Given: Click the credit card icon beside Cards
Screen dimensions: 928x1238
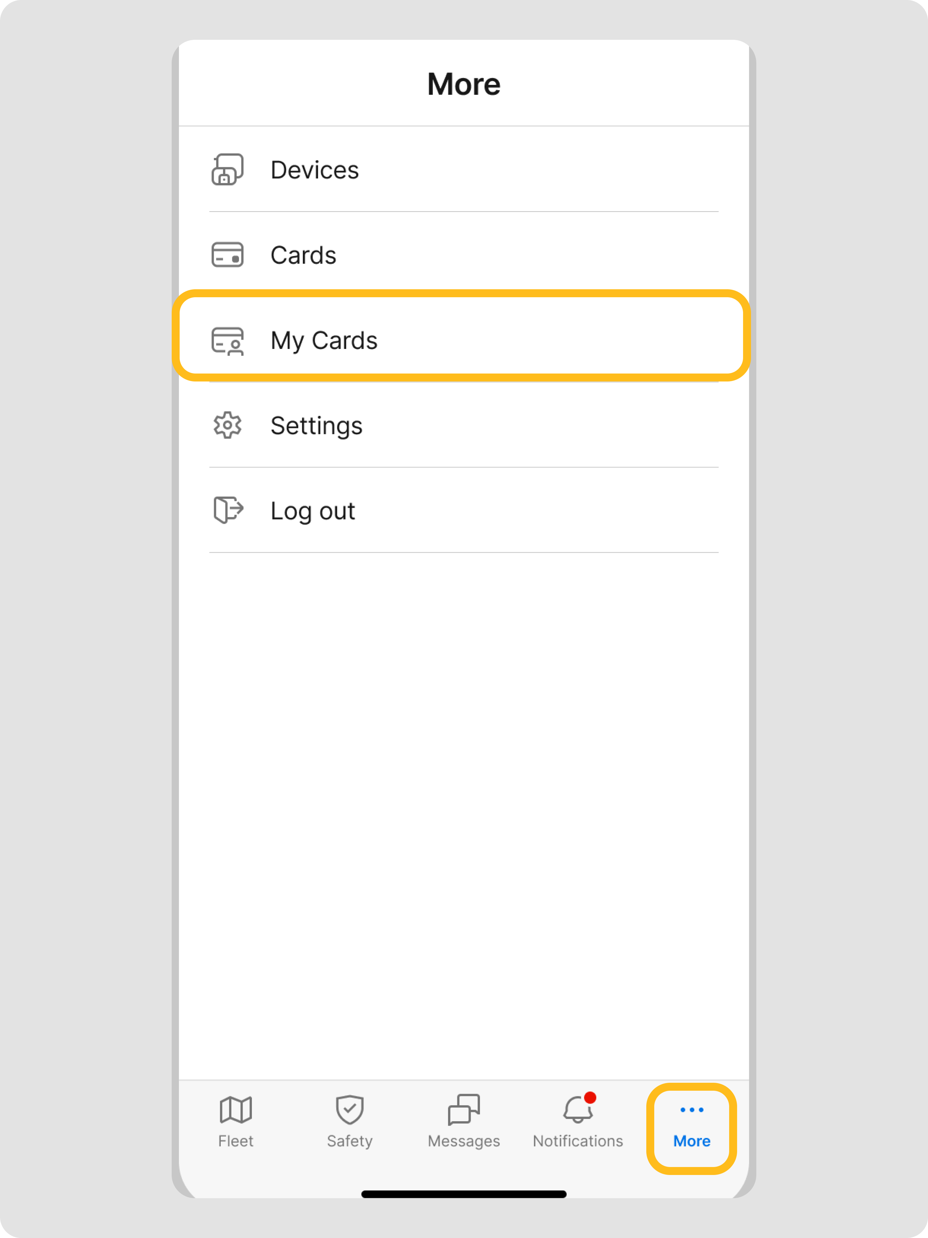Looking at the screenshot, I should pos(228,255).
